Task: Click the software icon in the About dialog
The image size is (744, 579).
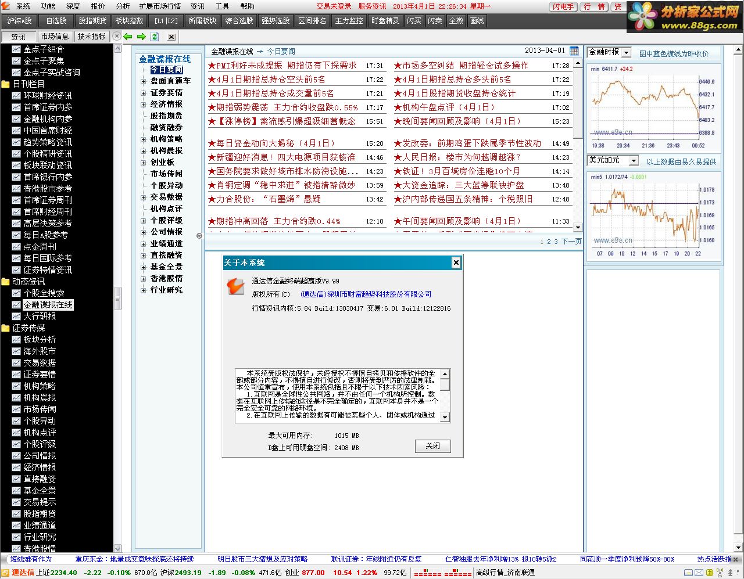Action: [x=235, y=285]
